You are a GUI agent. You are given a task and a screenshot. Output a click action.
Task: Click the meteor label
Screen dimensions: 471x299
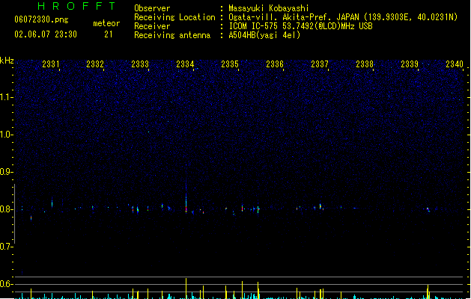[106, 23]
